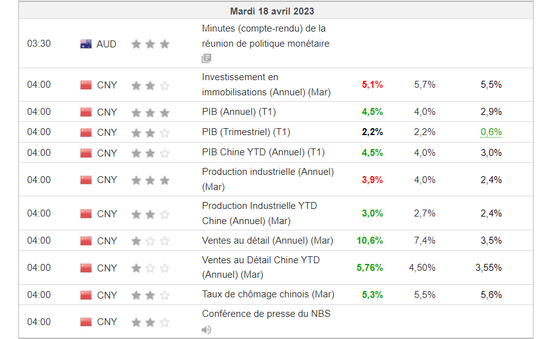
Task: Click the three-star rating for AUD minutes
Action: click(x=150, y=44)
